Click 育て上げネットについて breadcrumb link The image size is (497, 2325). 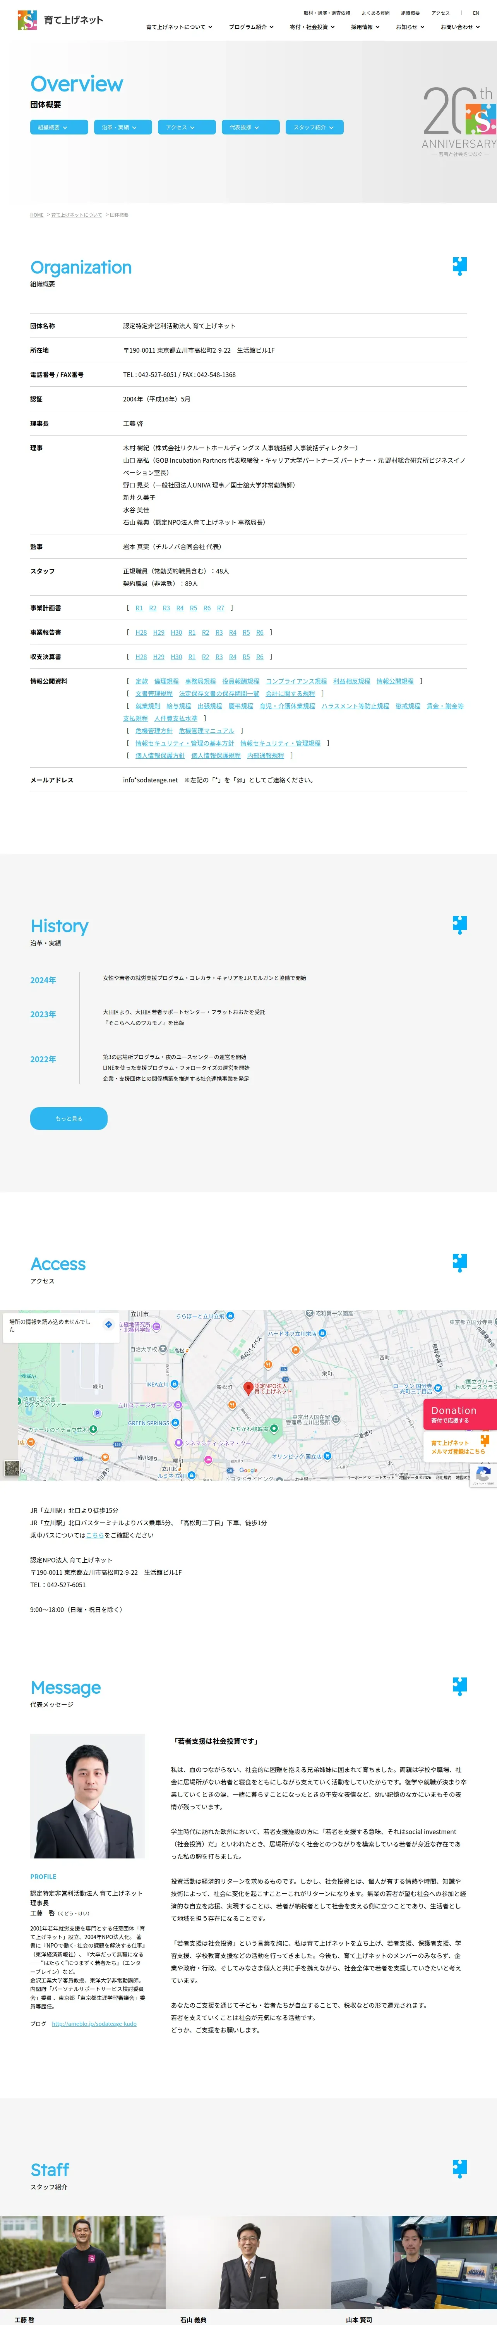(x=77, y=215)
